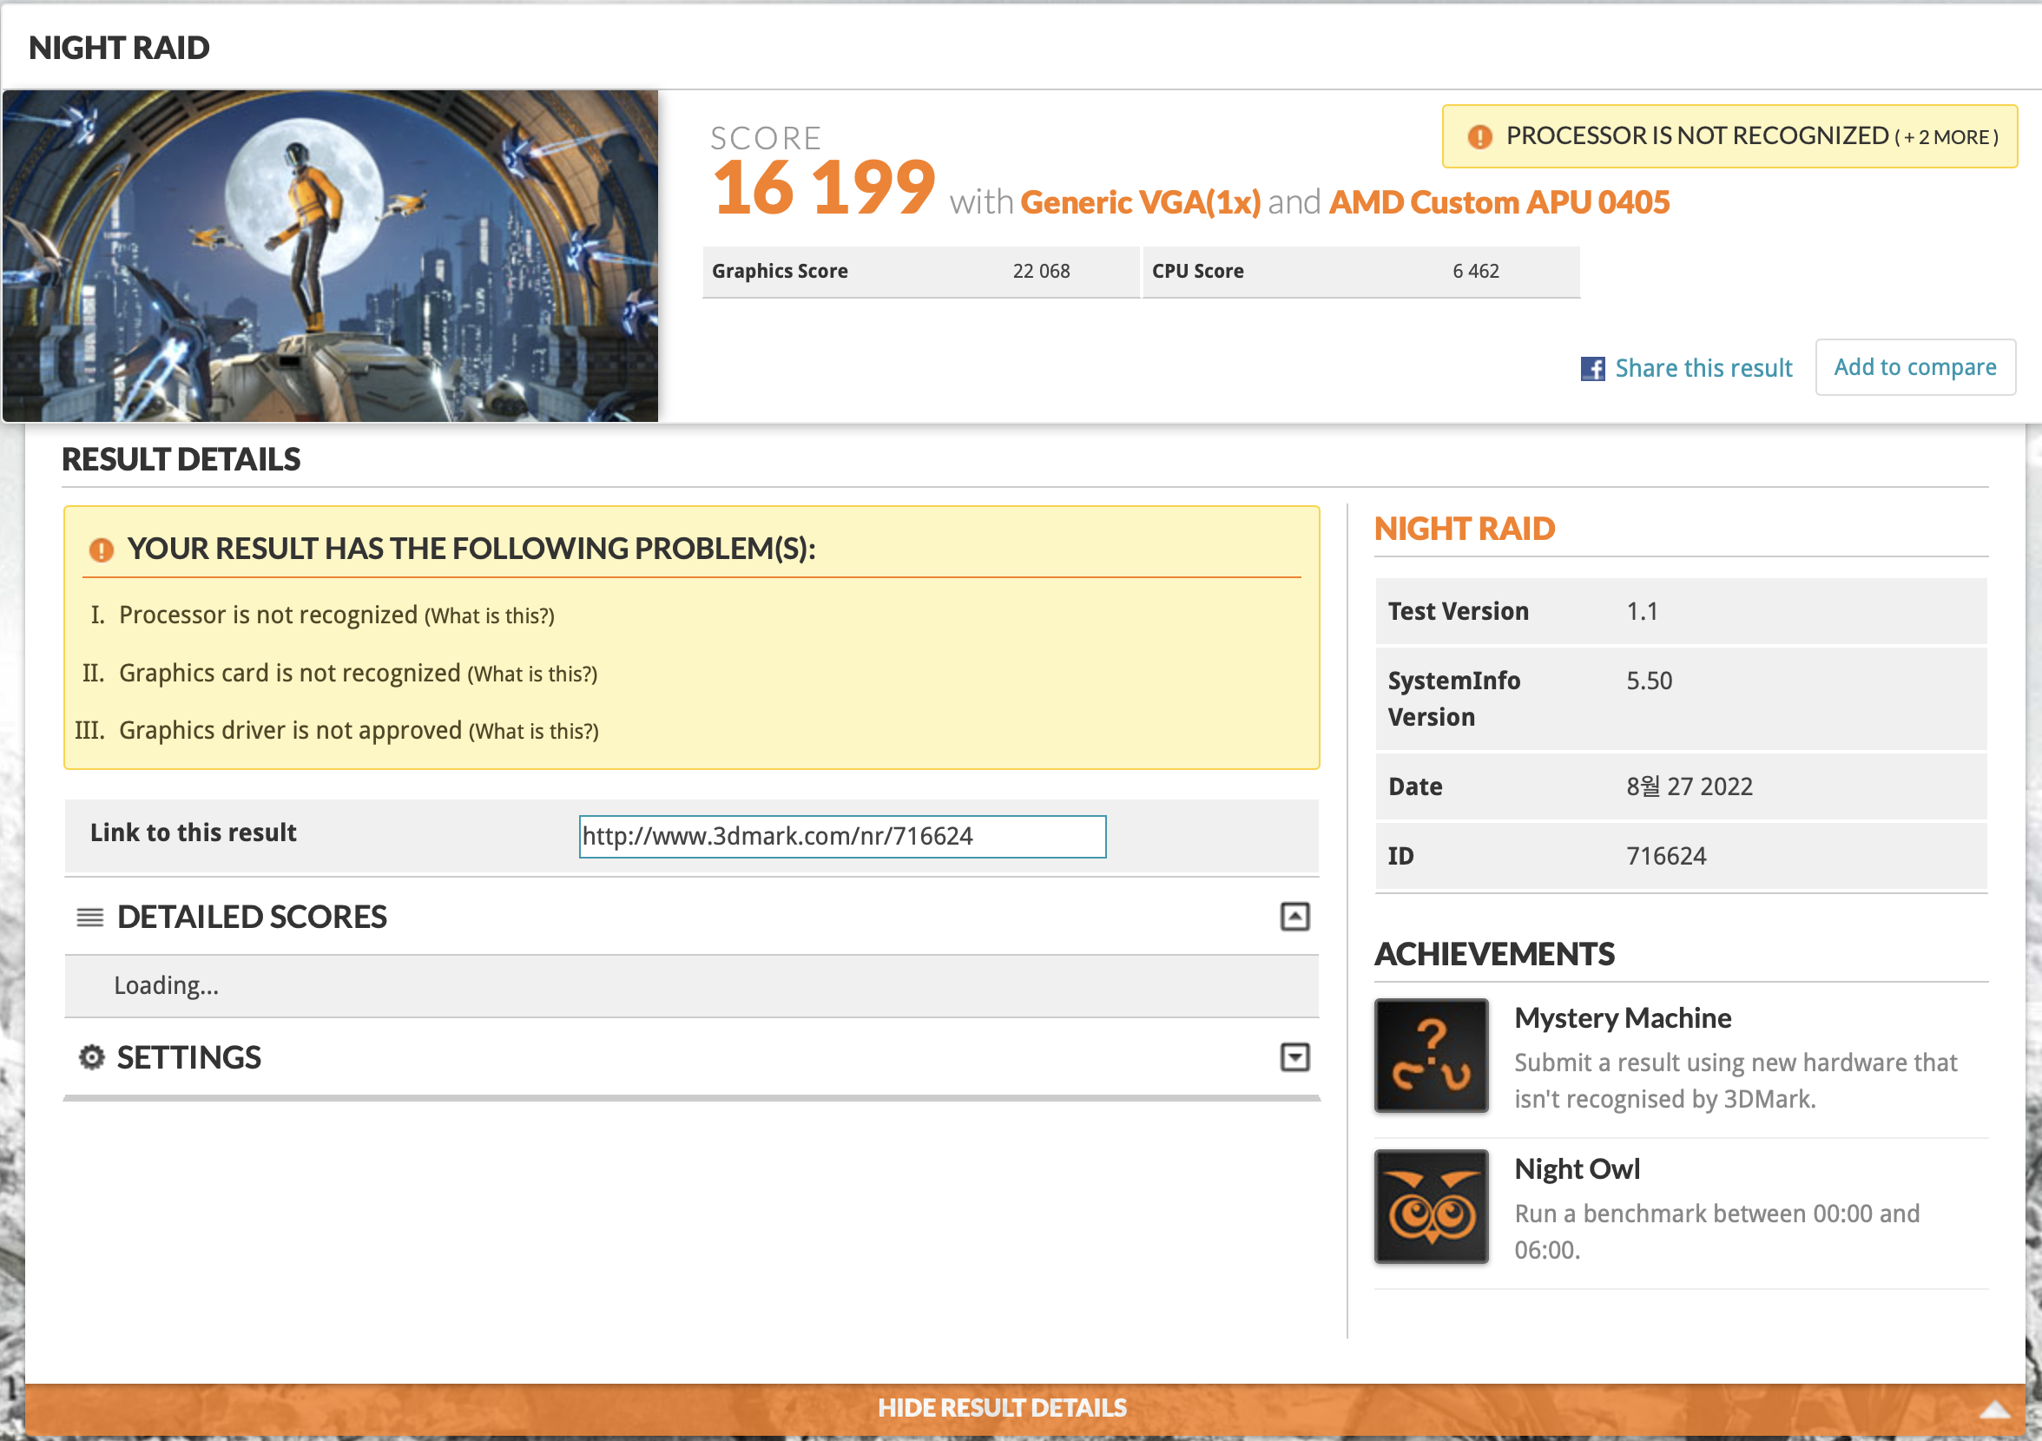
Task: Click the warning icon beside problems heading
Action: point(102,549)
